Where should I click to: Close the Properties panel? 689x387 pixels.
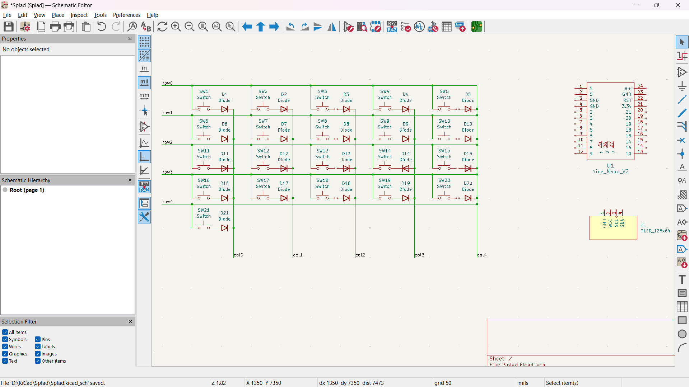[130, 38]
